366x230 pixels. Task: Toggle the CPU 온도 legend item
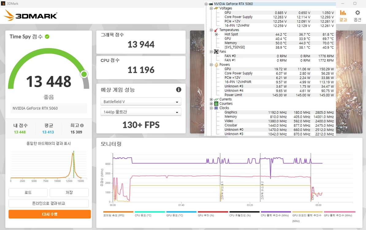click(150, 214)
